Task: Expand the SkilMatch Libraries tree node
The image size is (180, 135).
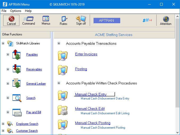Action: (3, 43)
